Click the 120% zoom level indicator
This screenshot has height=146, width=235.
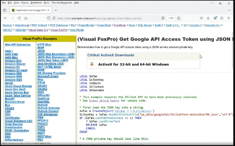coord(171,18)
